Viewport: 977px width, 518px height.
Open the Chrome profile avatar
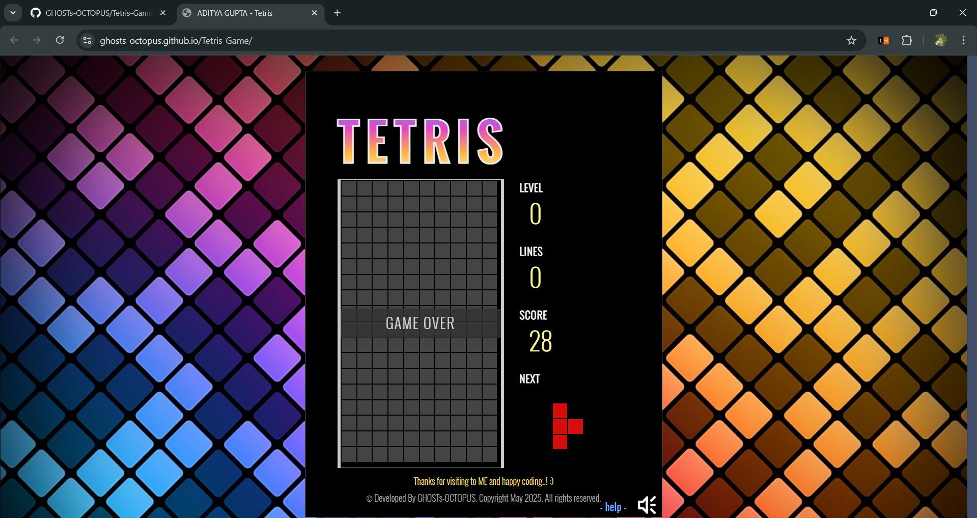[940, 40]
